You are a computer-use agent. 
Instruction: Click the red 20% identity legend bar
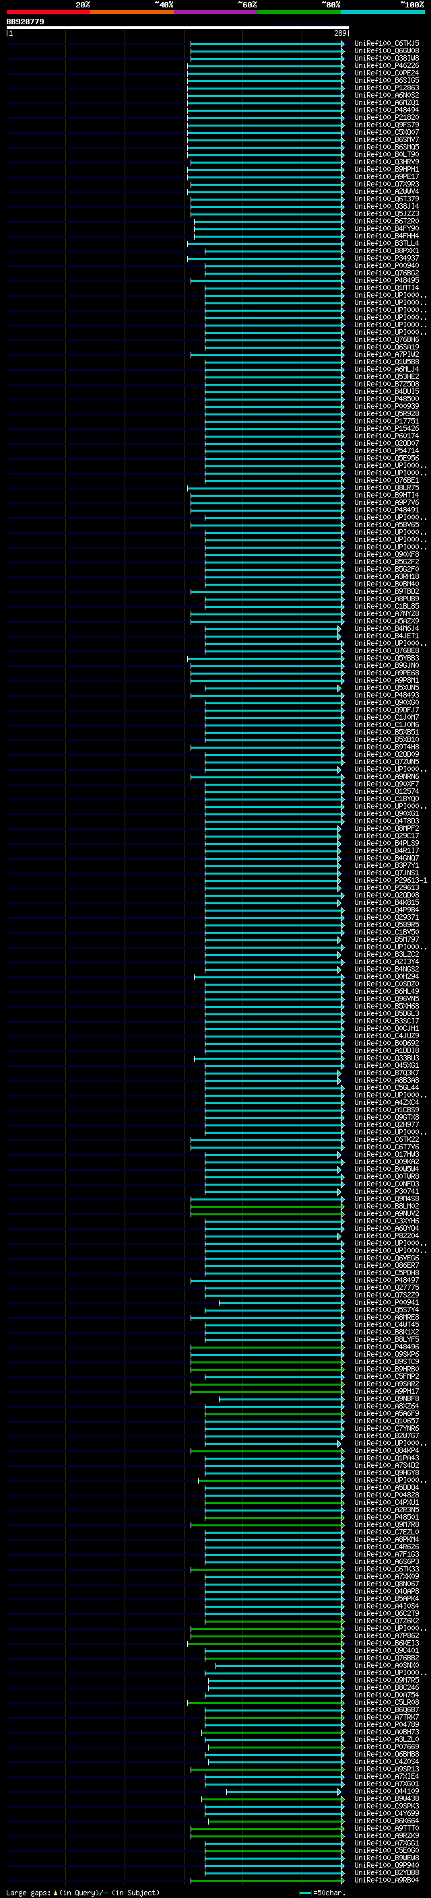pos(48,12)
